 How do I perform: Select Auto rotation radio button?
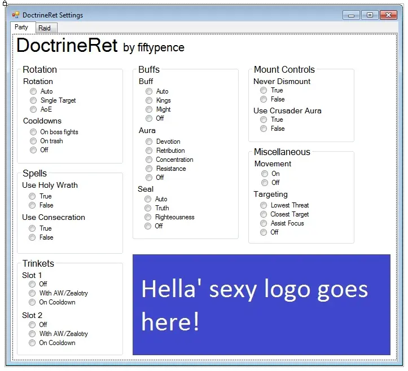[34, 91]
